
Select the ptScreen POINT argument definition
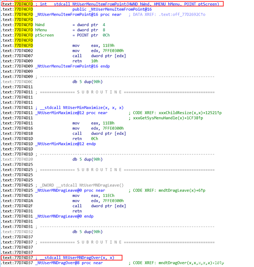point(44,35)
